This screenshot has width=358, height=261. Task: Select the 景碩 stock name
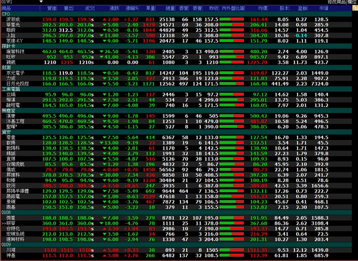pyautogui.click(x=11, y=202)
